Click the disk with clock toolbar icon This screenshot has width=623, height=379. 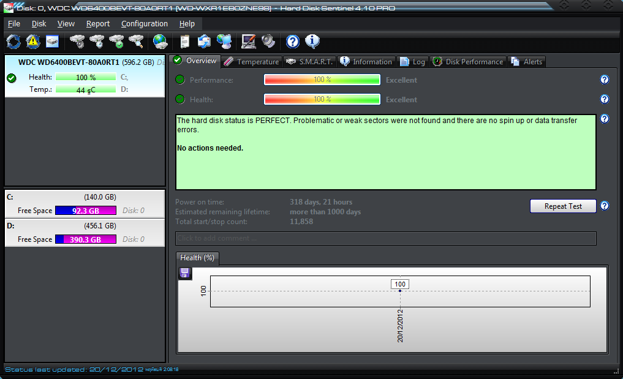pyautogui.click(x=97, y=41)
